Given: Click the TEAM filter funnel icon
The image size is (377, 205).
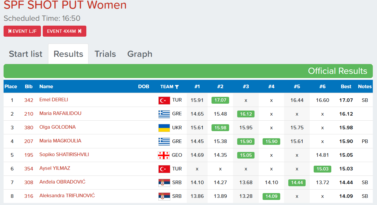Looking at the screenshot, I should click(x=177, y=87).
